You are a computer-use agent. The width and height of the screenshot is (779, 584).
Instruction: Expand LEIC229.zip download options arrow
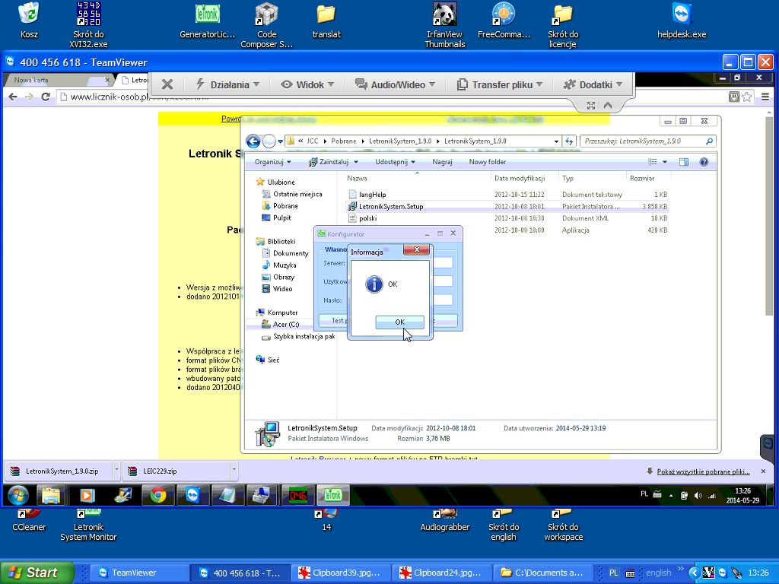pyautogui.click(x=234, y=470)
